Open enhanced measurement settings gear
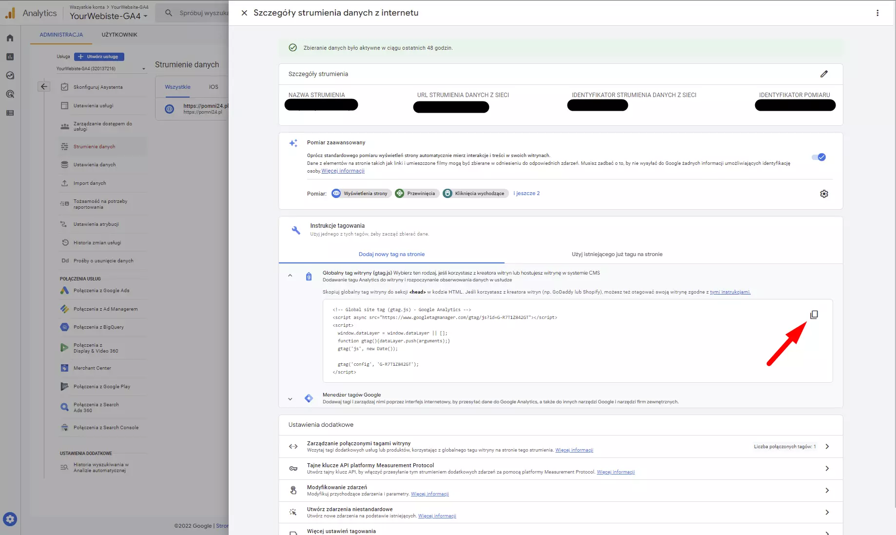This screenshot has height=535, width=896. pyautogui.click(x=824, y=194)
